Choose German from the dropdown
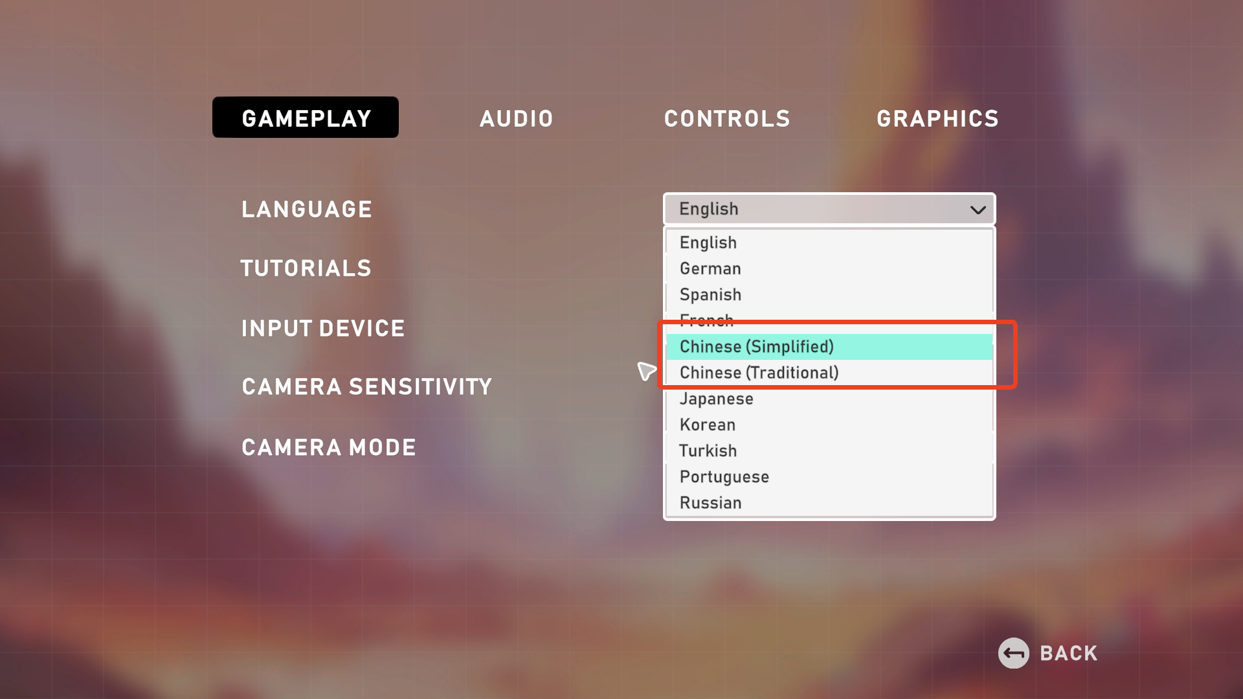The width and height of the screenshot is (1243, 699). coord(710,269)
